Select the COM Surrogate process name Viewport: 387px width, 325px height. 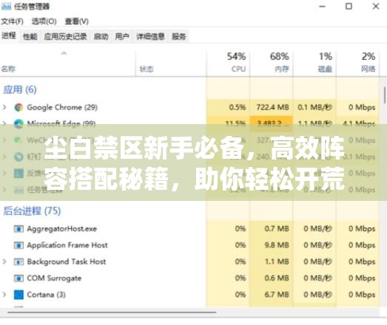click(x=54, y=278)
